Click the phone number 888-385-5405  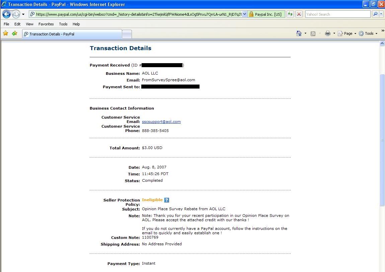pyautogui.click(x=155, y=131)
